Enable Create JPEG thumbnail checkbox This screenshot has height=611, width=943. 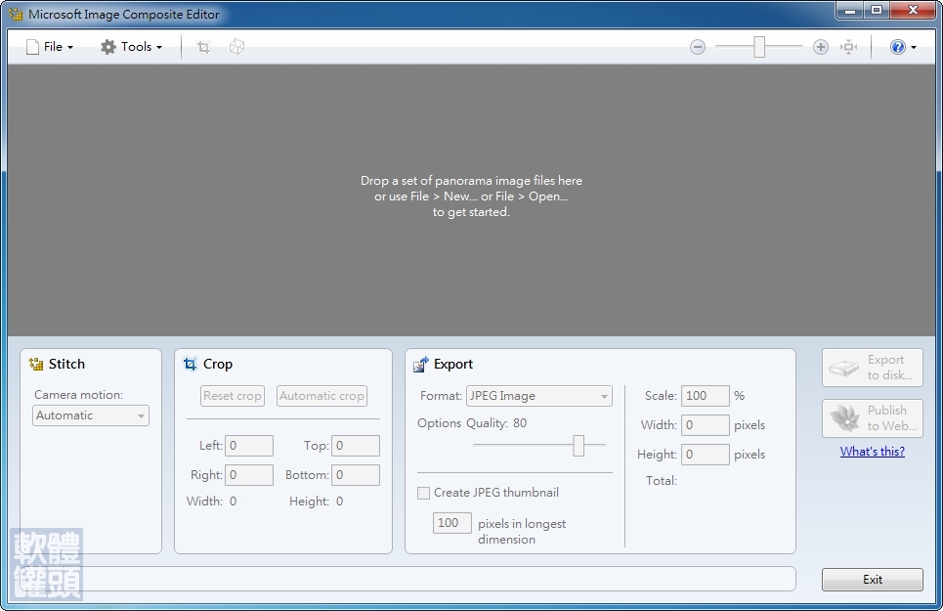coord(423,493)
